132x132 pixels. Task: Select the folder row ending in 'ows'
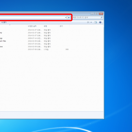[35, 46]
